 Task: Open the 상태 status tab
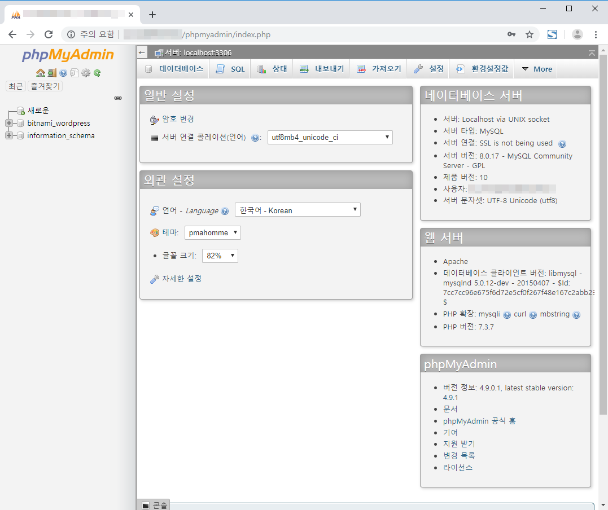click(272, 69)
